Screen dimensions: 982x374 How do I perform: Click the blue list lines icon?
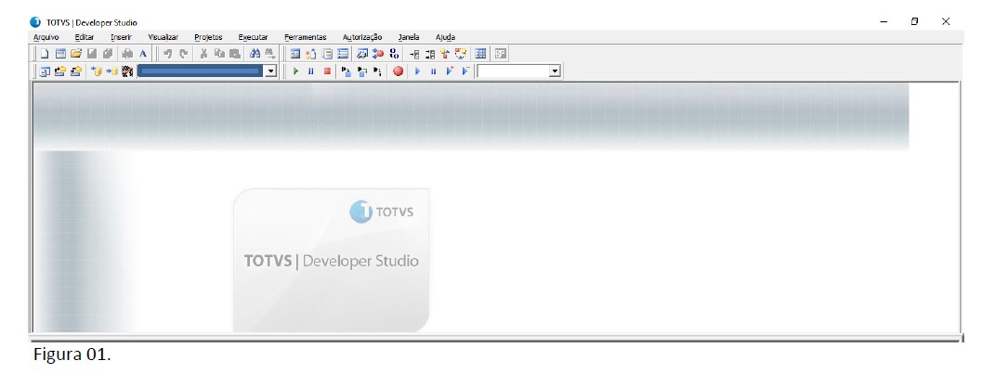coord(343,54)
